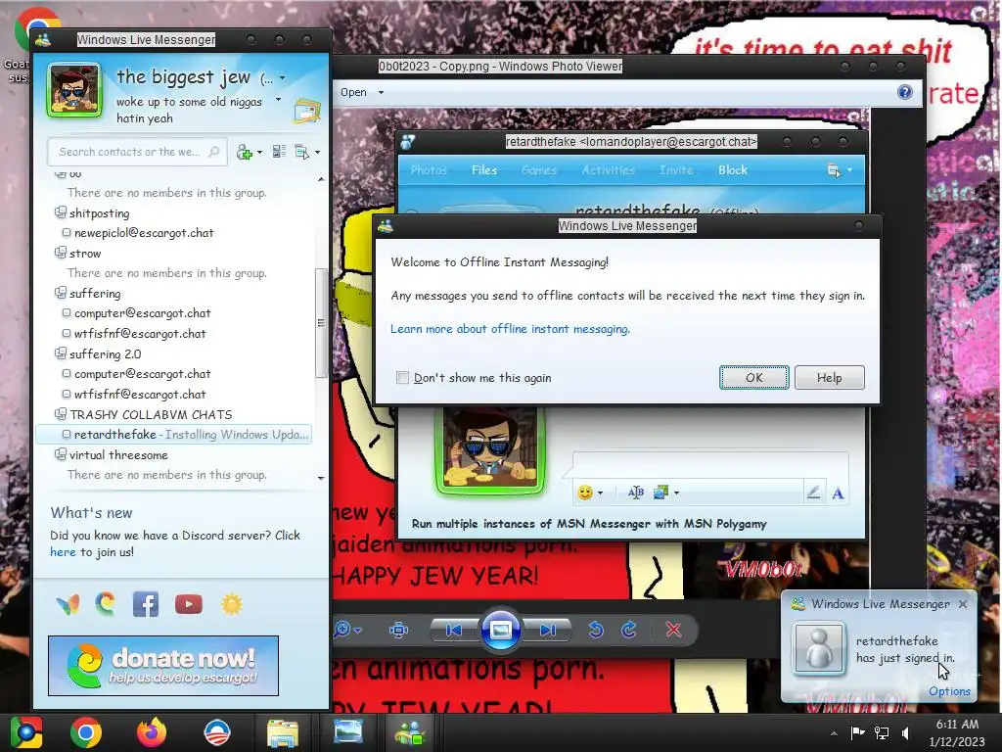Go to next image in Photo Viewer
1002x752 pixels.
point(547,631)
